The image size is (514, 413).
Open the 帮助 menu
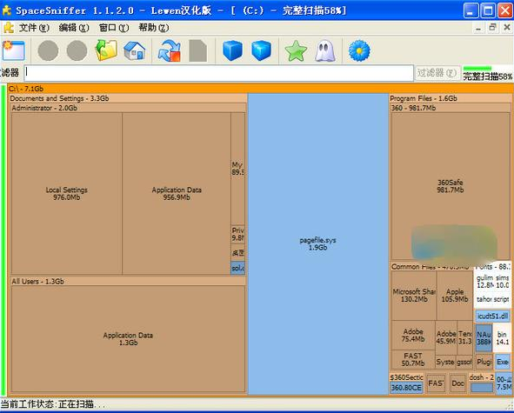point(153,28)
